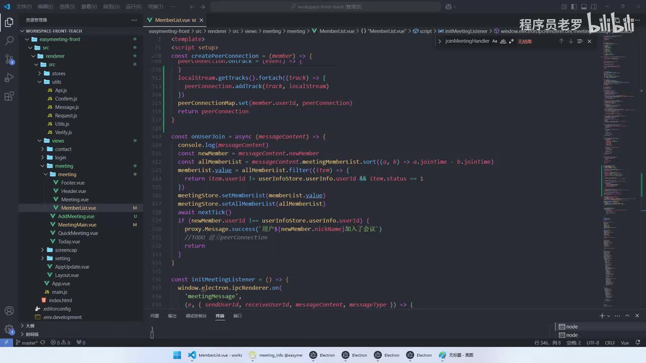646x363 pixels.
Task: Open the untitled Paint app in the taskbar
Action: pos(456,355)
